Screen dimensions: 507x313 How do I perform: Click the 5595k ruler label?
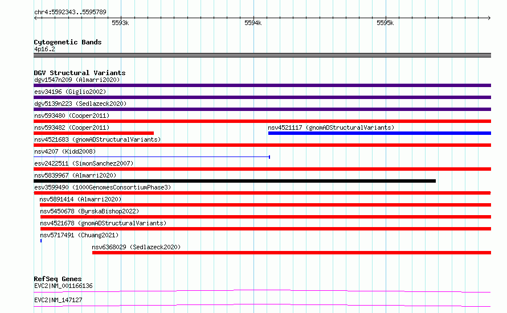pyautogui.click(x=385, y=23)
